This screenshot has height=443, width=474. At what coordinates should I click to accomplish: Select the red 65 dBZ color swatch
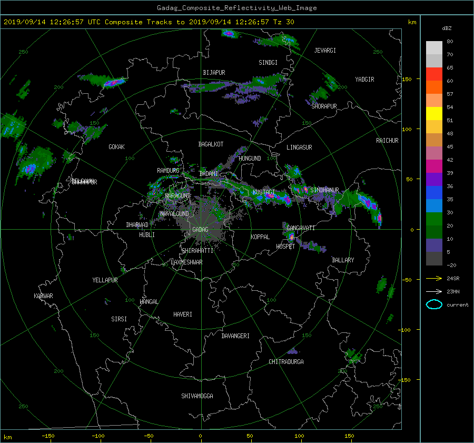[434, 74]
